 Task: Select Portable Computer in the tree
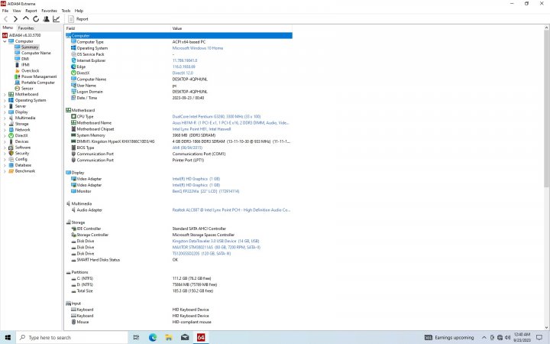38,83
